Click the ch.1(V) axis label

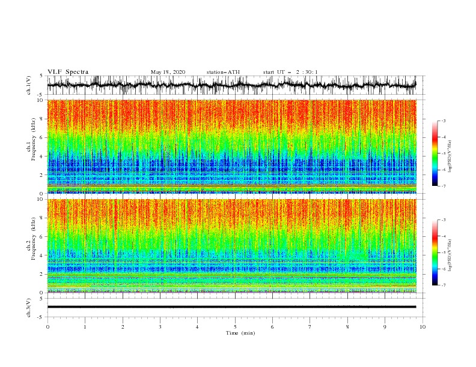29,85
